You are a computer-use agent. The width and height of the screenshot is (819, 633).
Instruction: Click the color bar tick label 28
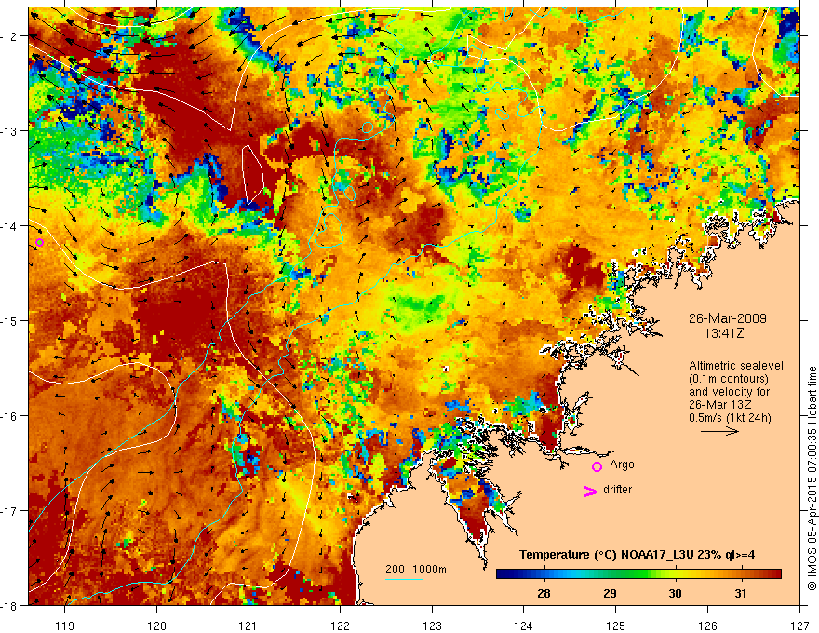pos(544,593)
